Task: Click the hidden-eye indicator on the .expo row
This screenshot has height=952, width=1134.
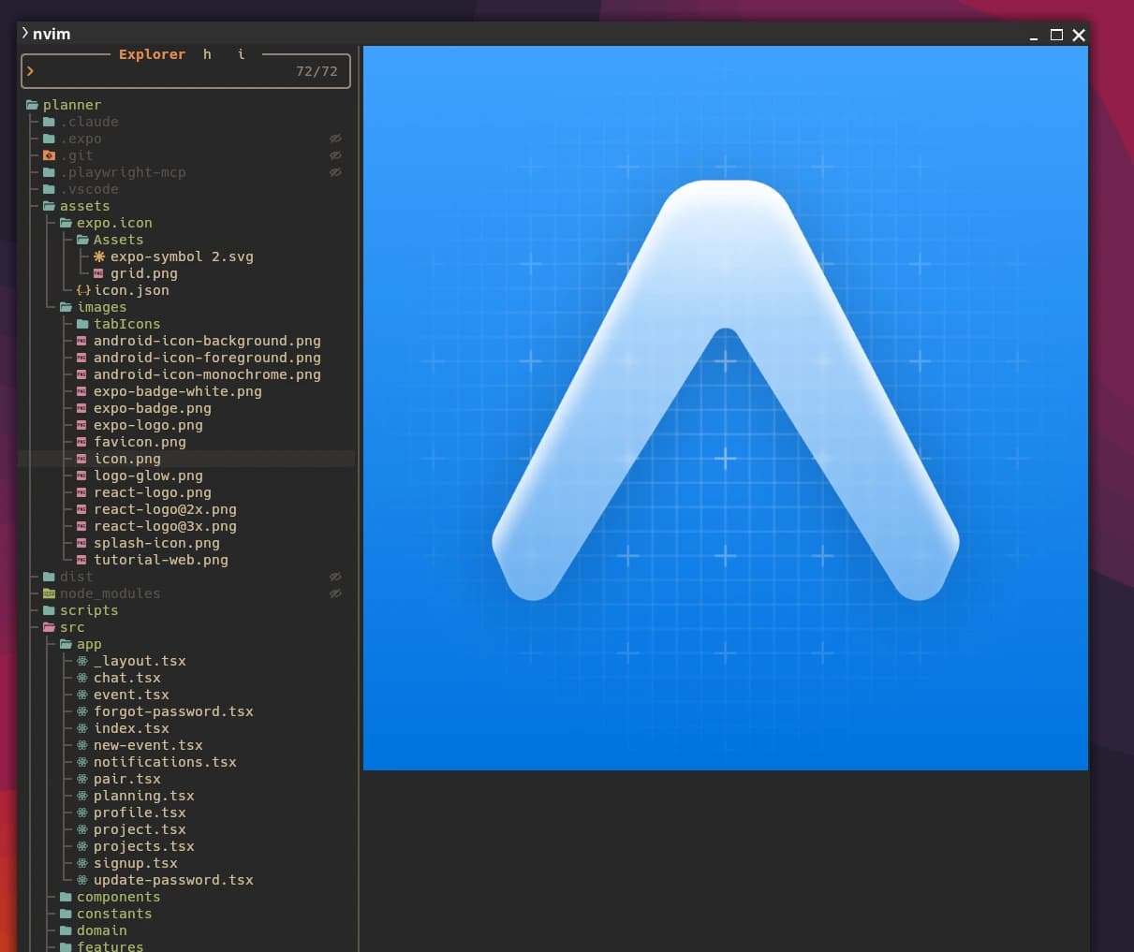Action: point(335,139)
